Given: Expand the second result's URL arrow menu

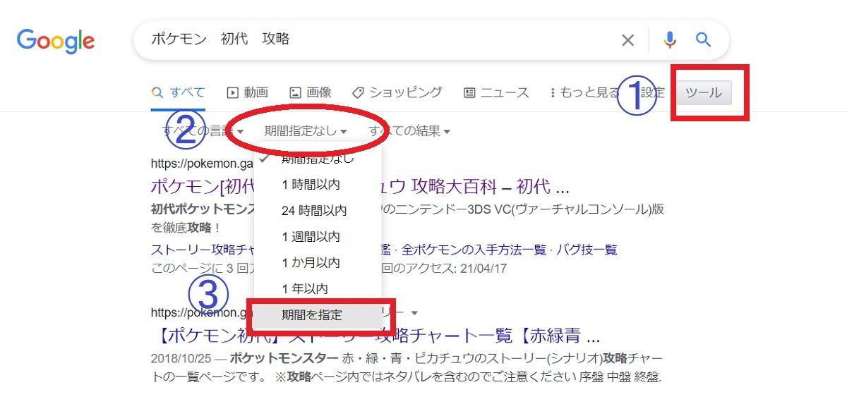Looking at the screenshot, I should pyautogui.click(x=415, y=312).
